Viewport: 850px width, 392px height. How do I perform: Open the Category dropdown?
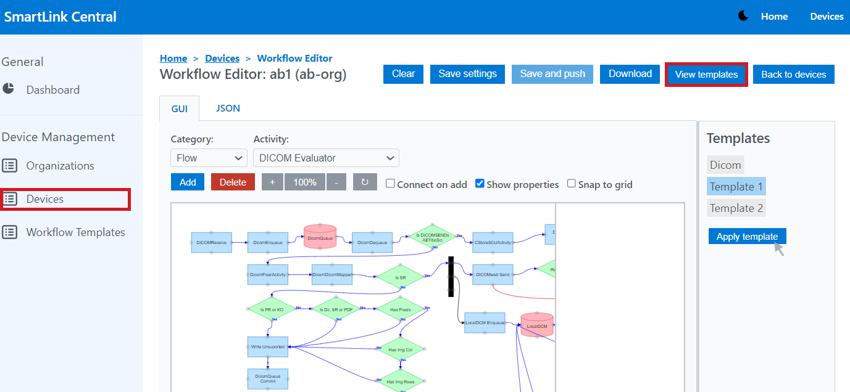tap(209, 158)
